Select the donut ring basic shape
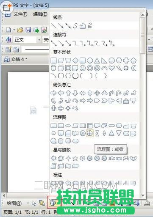This screenshot has width=153, height=217. click(90, 68)
